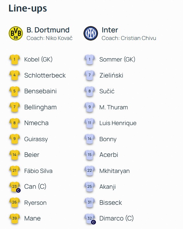Click Can's number 23 captain jersey
183x229 pixels.
pyautogui.click(x=15, y=187)
